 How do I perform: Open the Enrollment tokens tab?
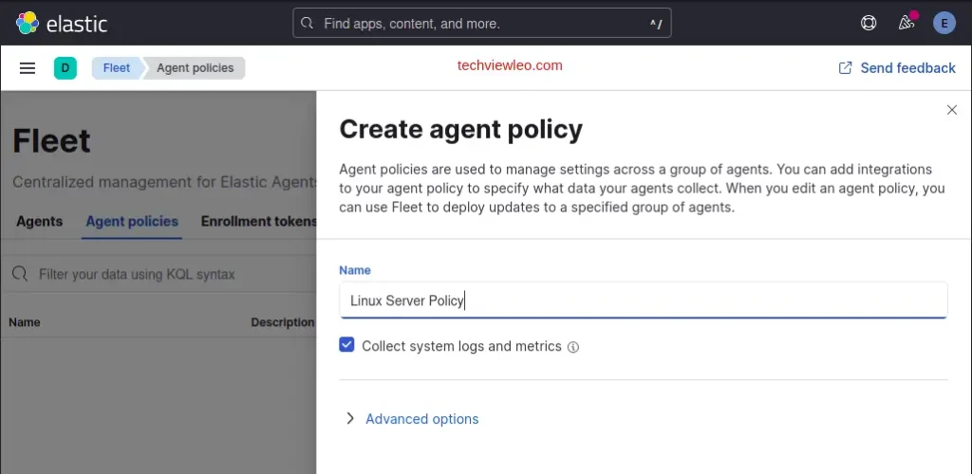tap(258, 221)
